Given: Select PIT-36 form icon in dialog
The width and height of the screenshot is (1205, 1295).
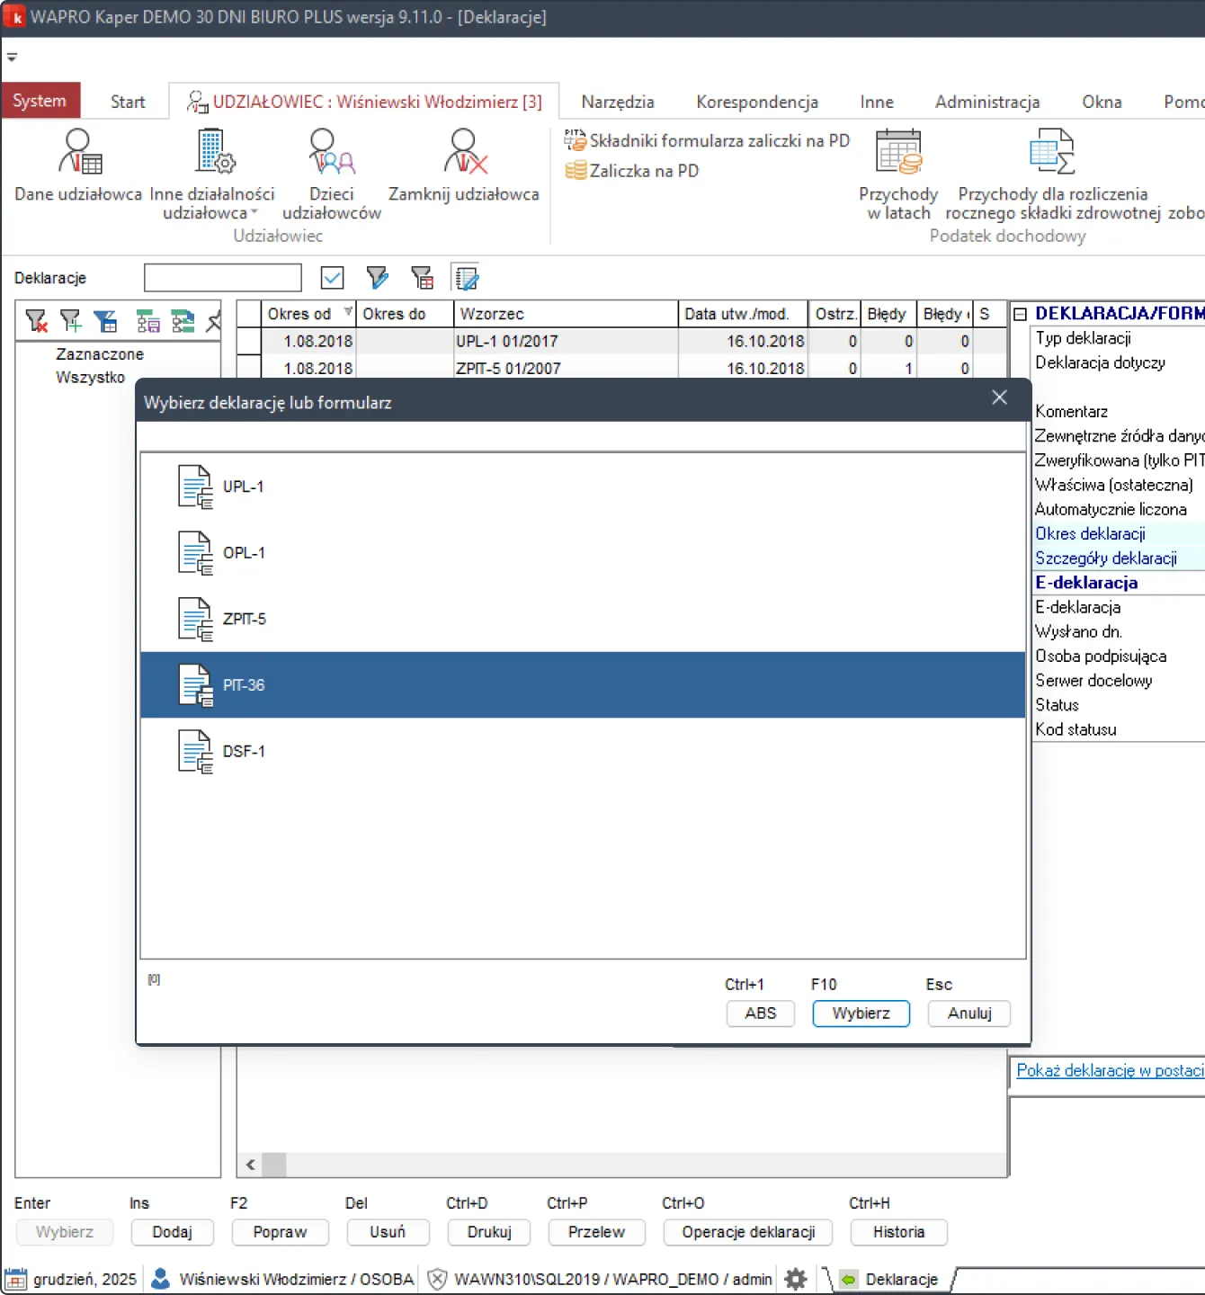Looking at the screenshot, I should (195, 685).
